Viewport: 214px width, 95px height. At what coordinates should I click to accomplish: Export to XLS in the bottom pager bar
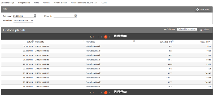[x=115, y=92]
